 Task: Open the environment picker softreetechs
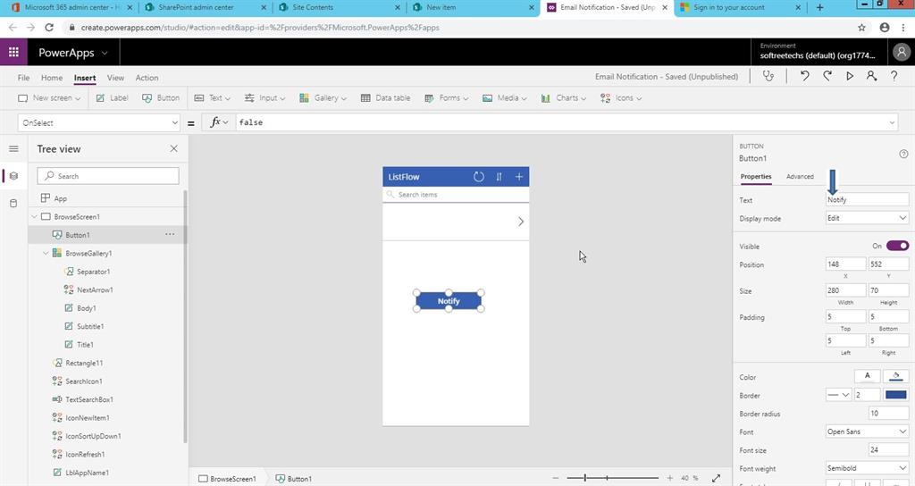pyautogui.click(x=817, y=51)
